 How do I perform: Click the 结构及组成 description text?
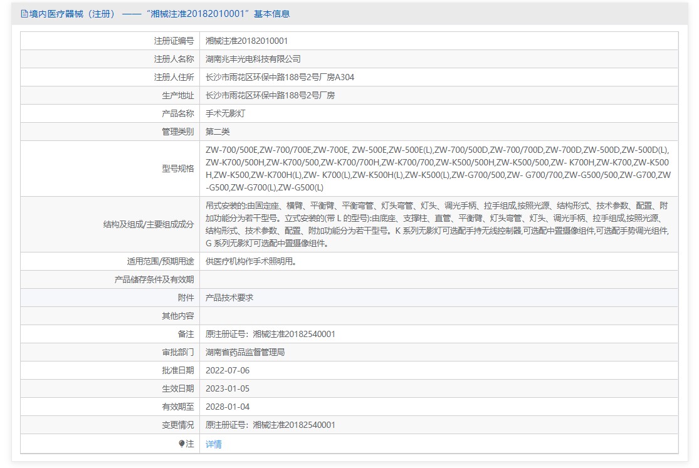point(438,224)
